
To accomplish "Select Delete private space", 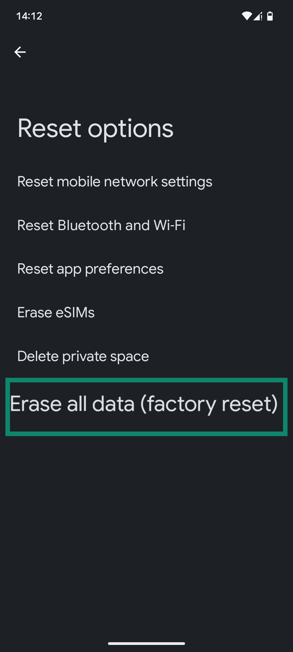I will coord(83,356).
